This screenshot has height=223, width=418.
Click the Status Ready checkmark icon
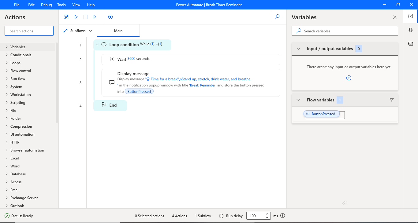(x=7, y=216)
